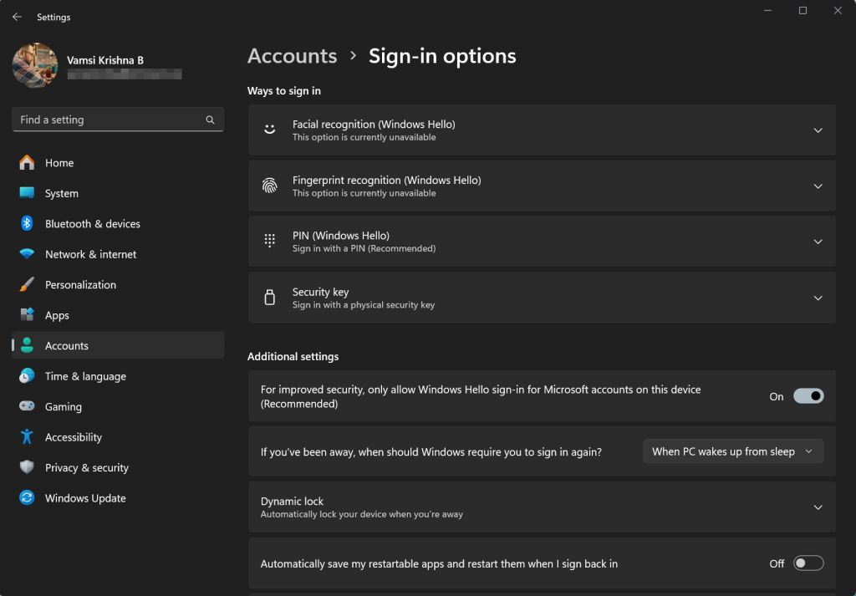The width and height of the screenshot is (856, 596).
Task: Open Home settings page
Action: (x=118, y=163)
